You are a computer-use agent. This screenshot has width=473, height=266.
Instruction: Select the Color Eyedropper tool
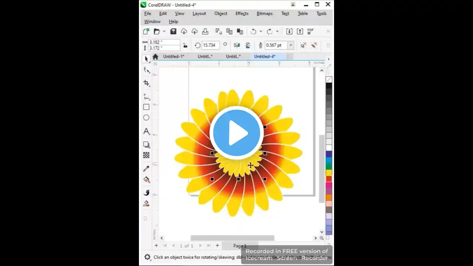coord(146,168)
